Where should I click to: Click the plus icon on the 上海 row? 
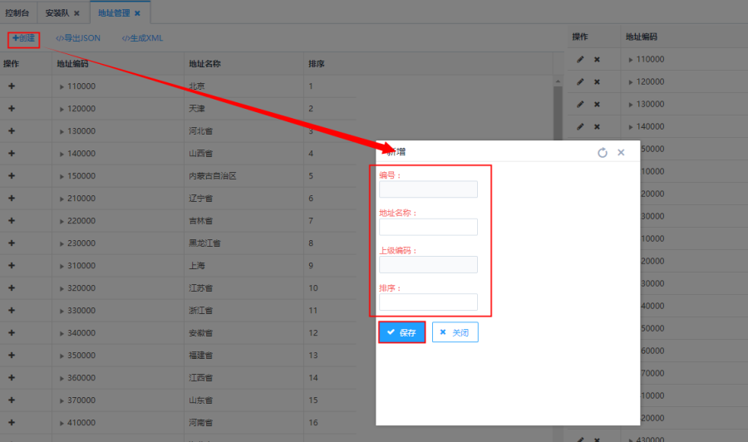[12, 265]
